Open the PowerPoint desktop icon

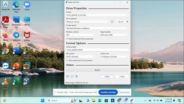pos(16,67)
